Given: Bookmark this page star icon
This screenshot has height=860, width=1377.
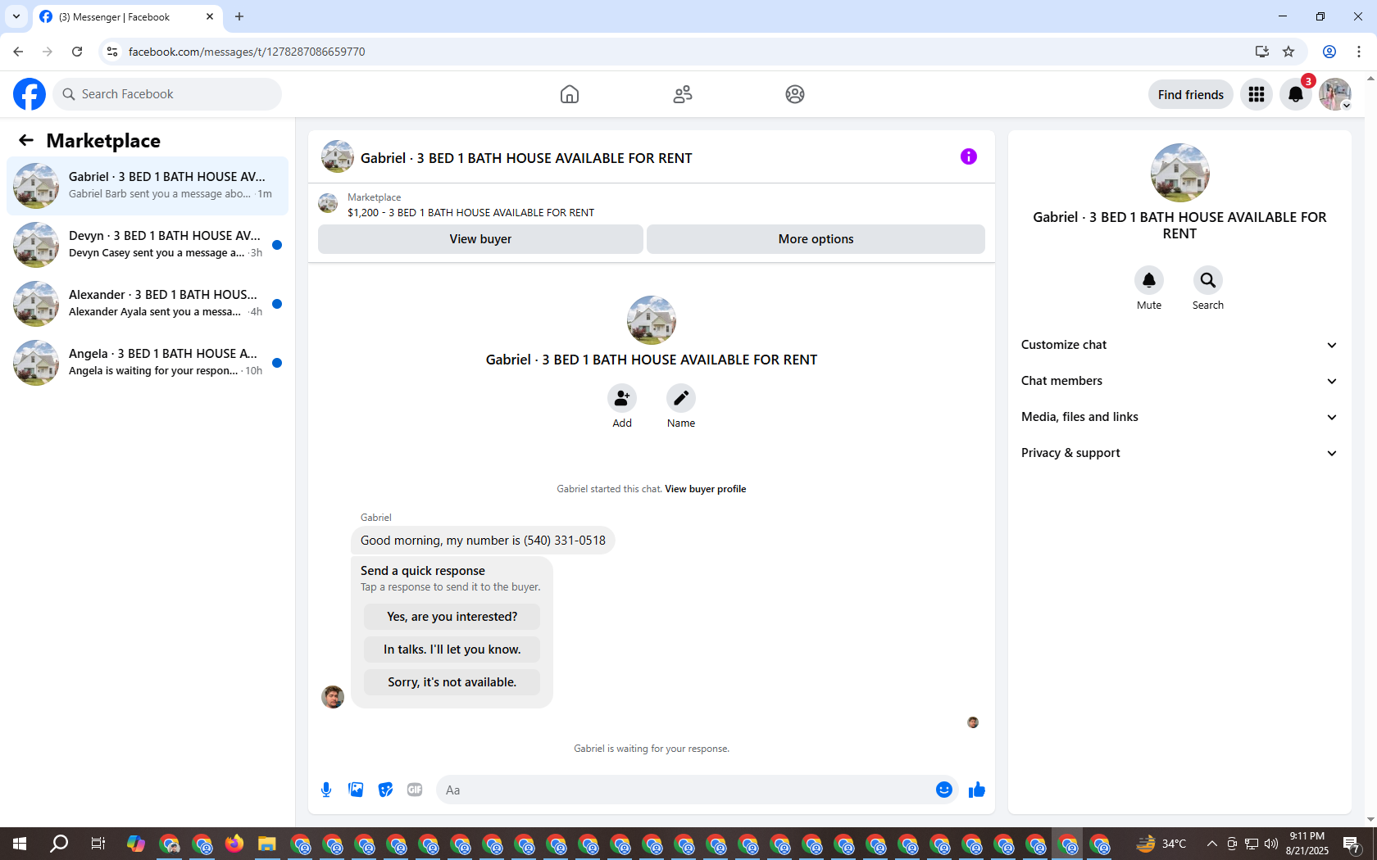Looking at the screenshot, I should click(1288, 52).
